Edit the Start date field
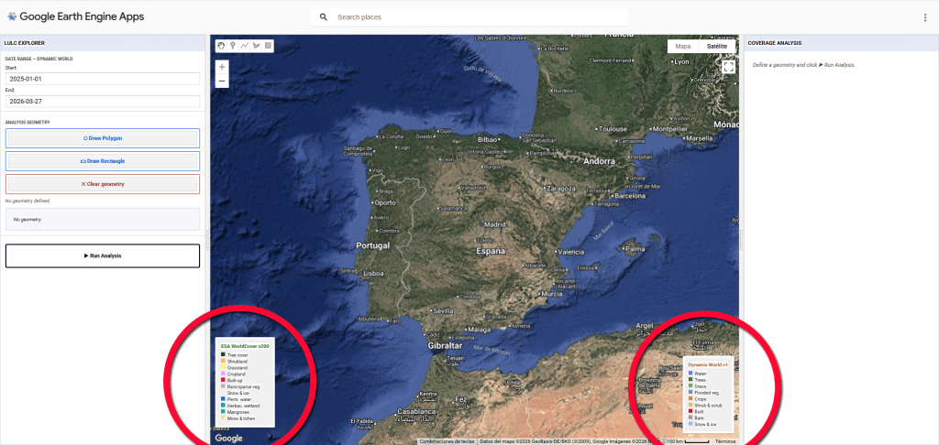Screen dimensions: 939x445 coord(102,79)
